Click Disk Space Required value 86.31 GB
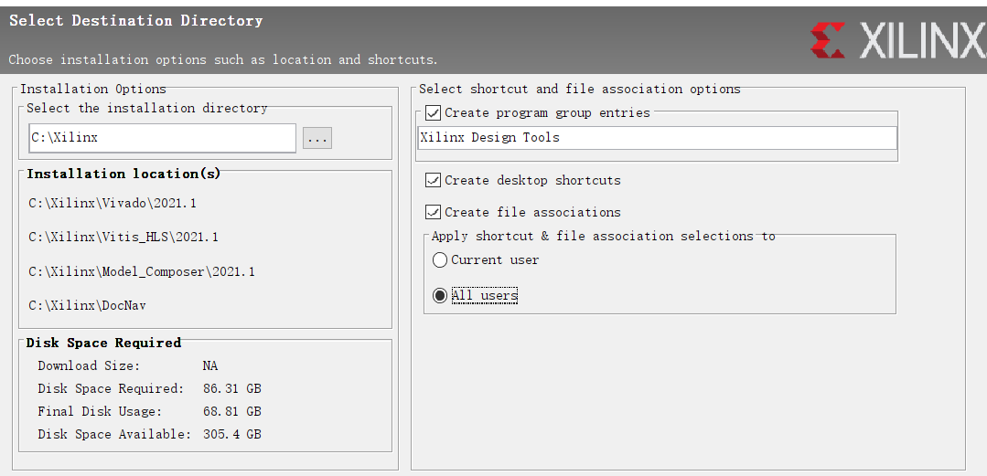This screenshot has height=476, width=987. click(x=231, y=388)
